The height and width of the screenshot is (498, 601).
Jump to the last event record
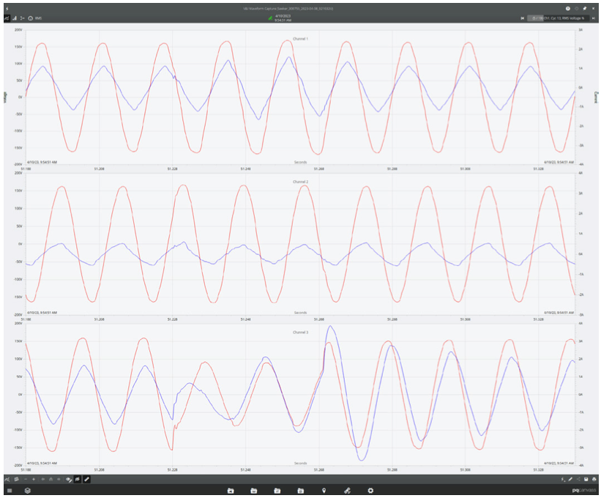pos(594,18)
